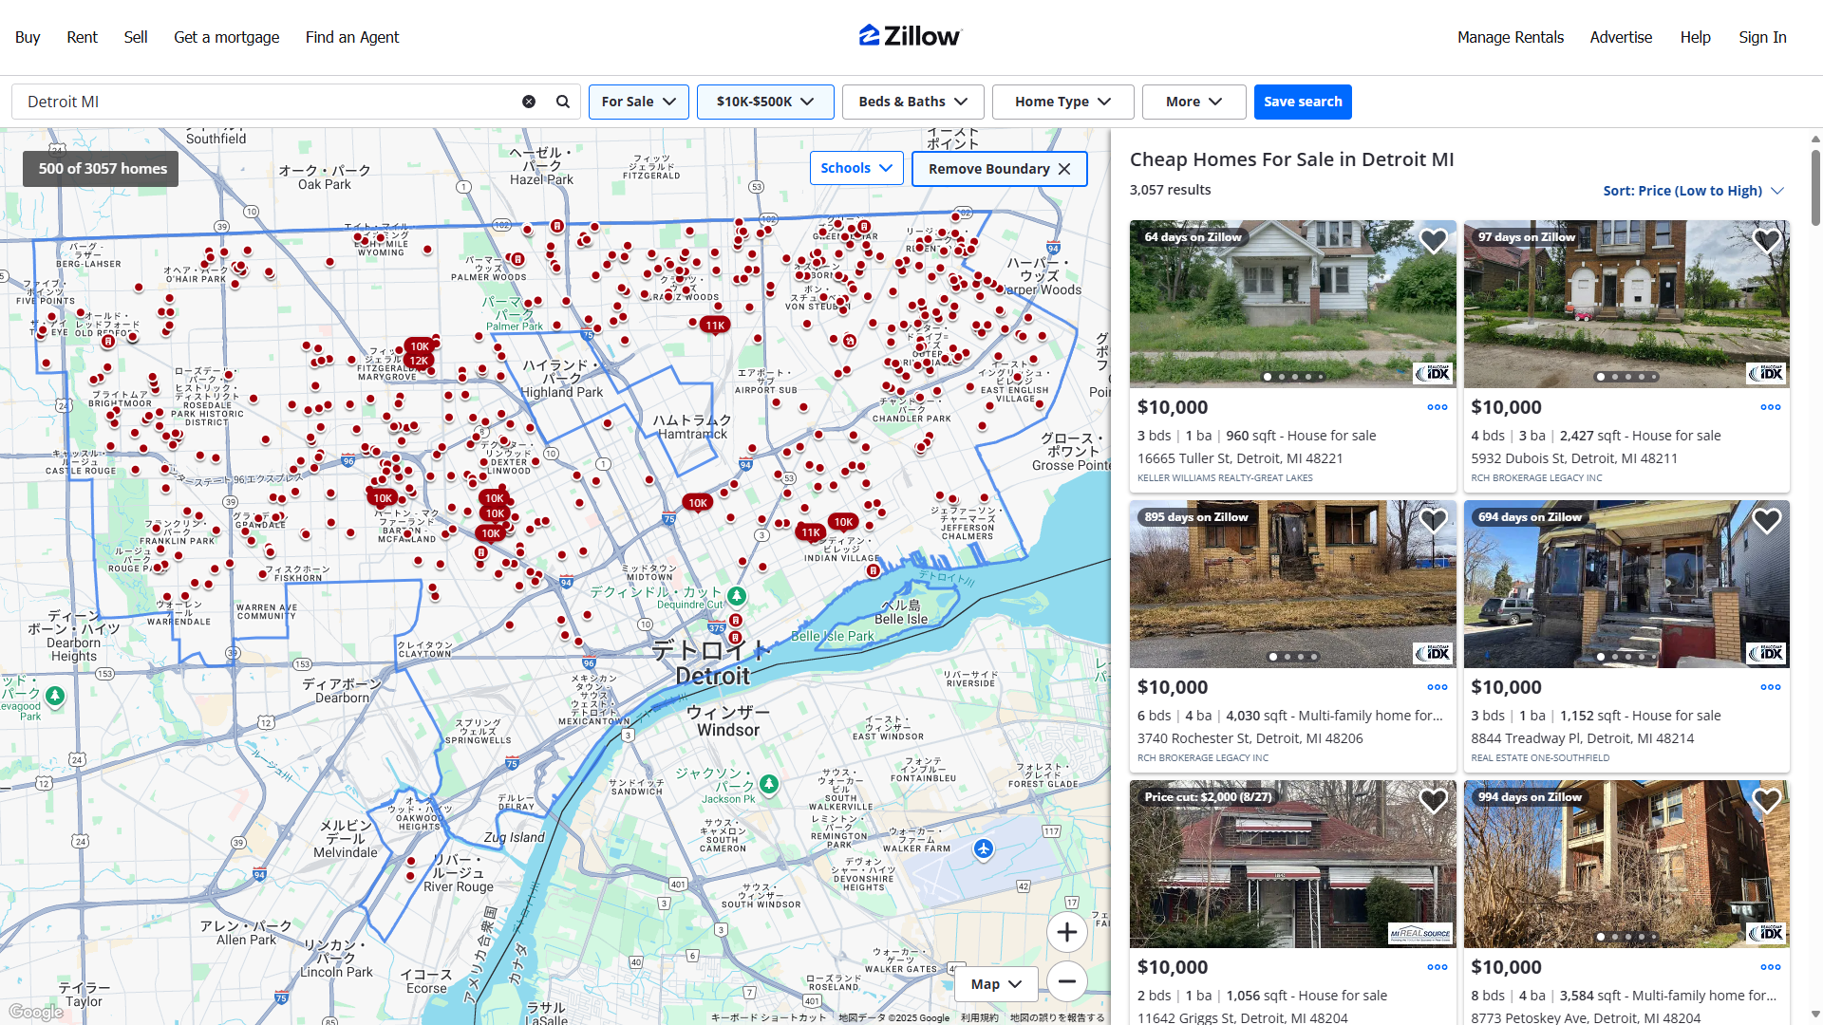
Task: Heart the 3740 Rochester St listing
Action: 1433,521
